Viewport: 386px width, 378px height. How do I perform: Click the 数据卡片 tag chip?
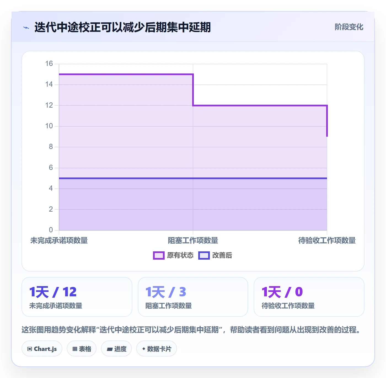coord(157,349)
